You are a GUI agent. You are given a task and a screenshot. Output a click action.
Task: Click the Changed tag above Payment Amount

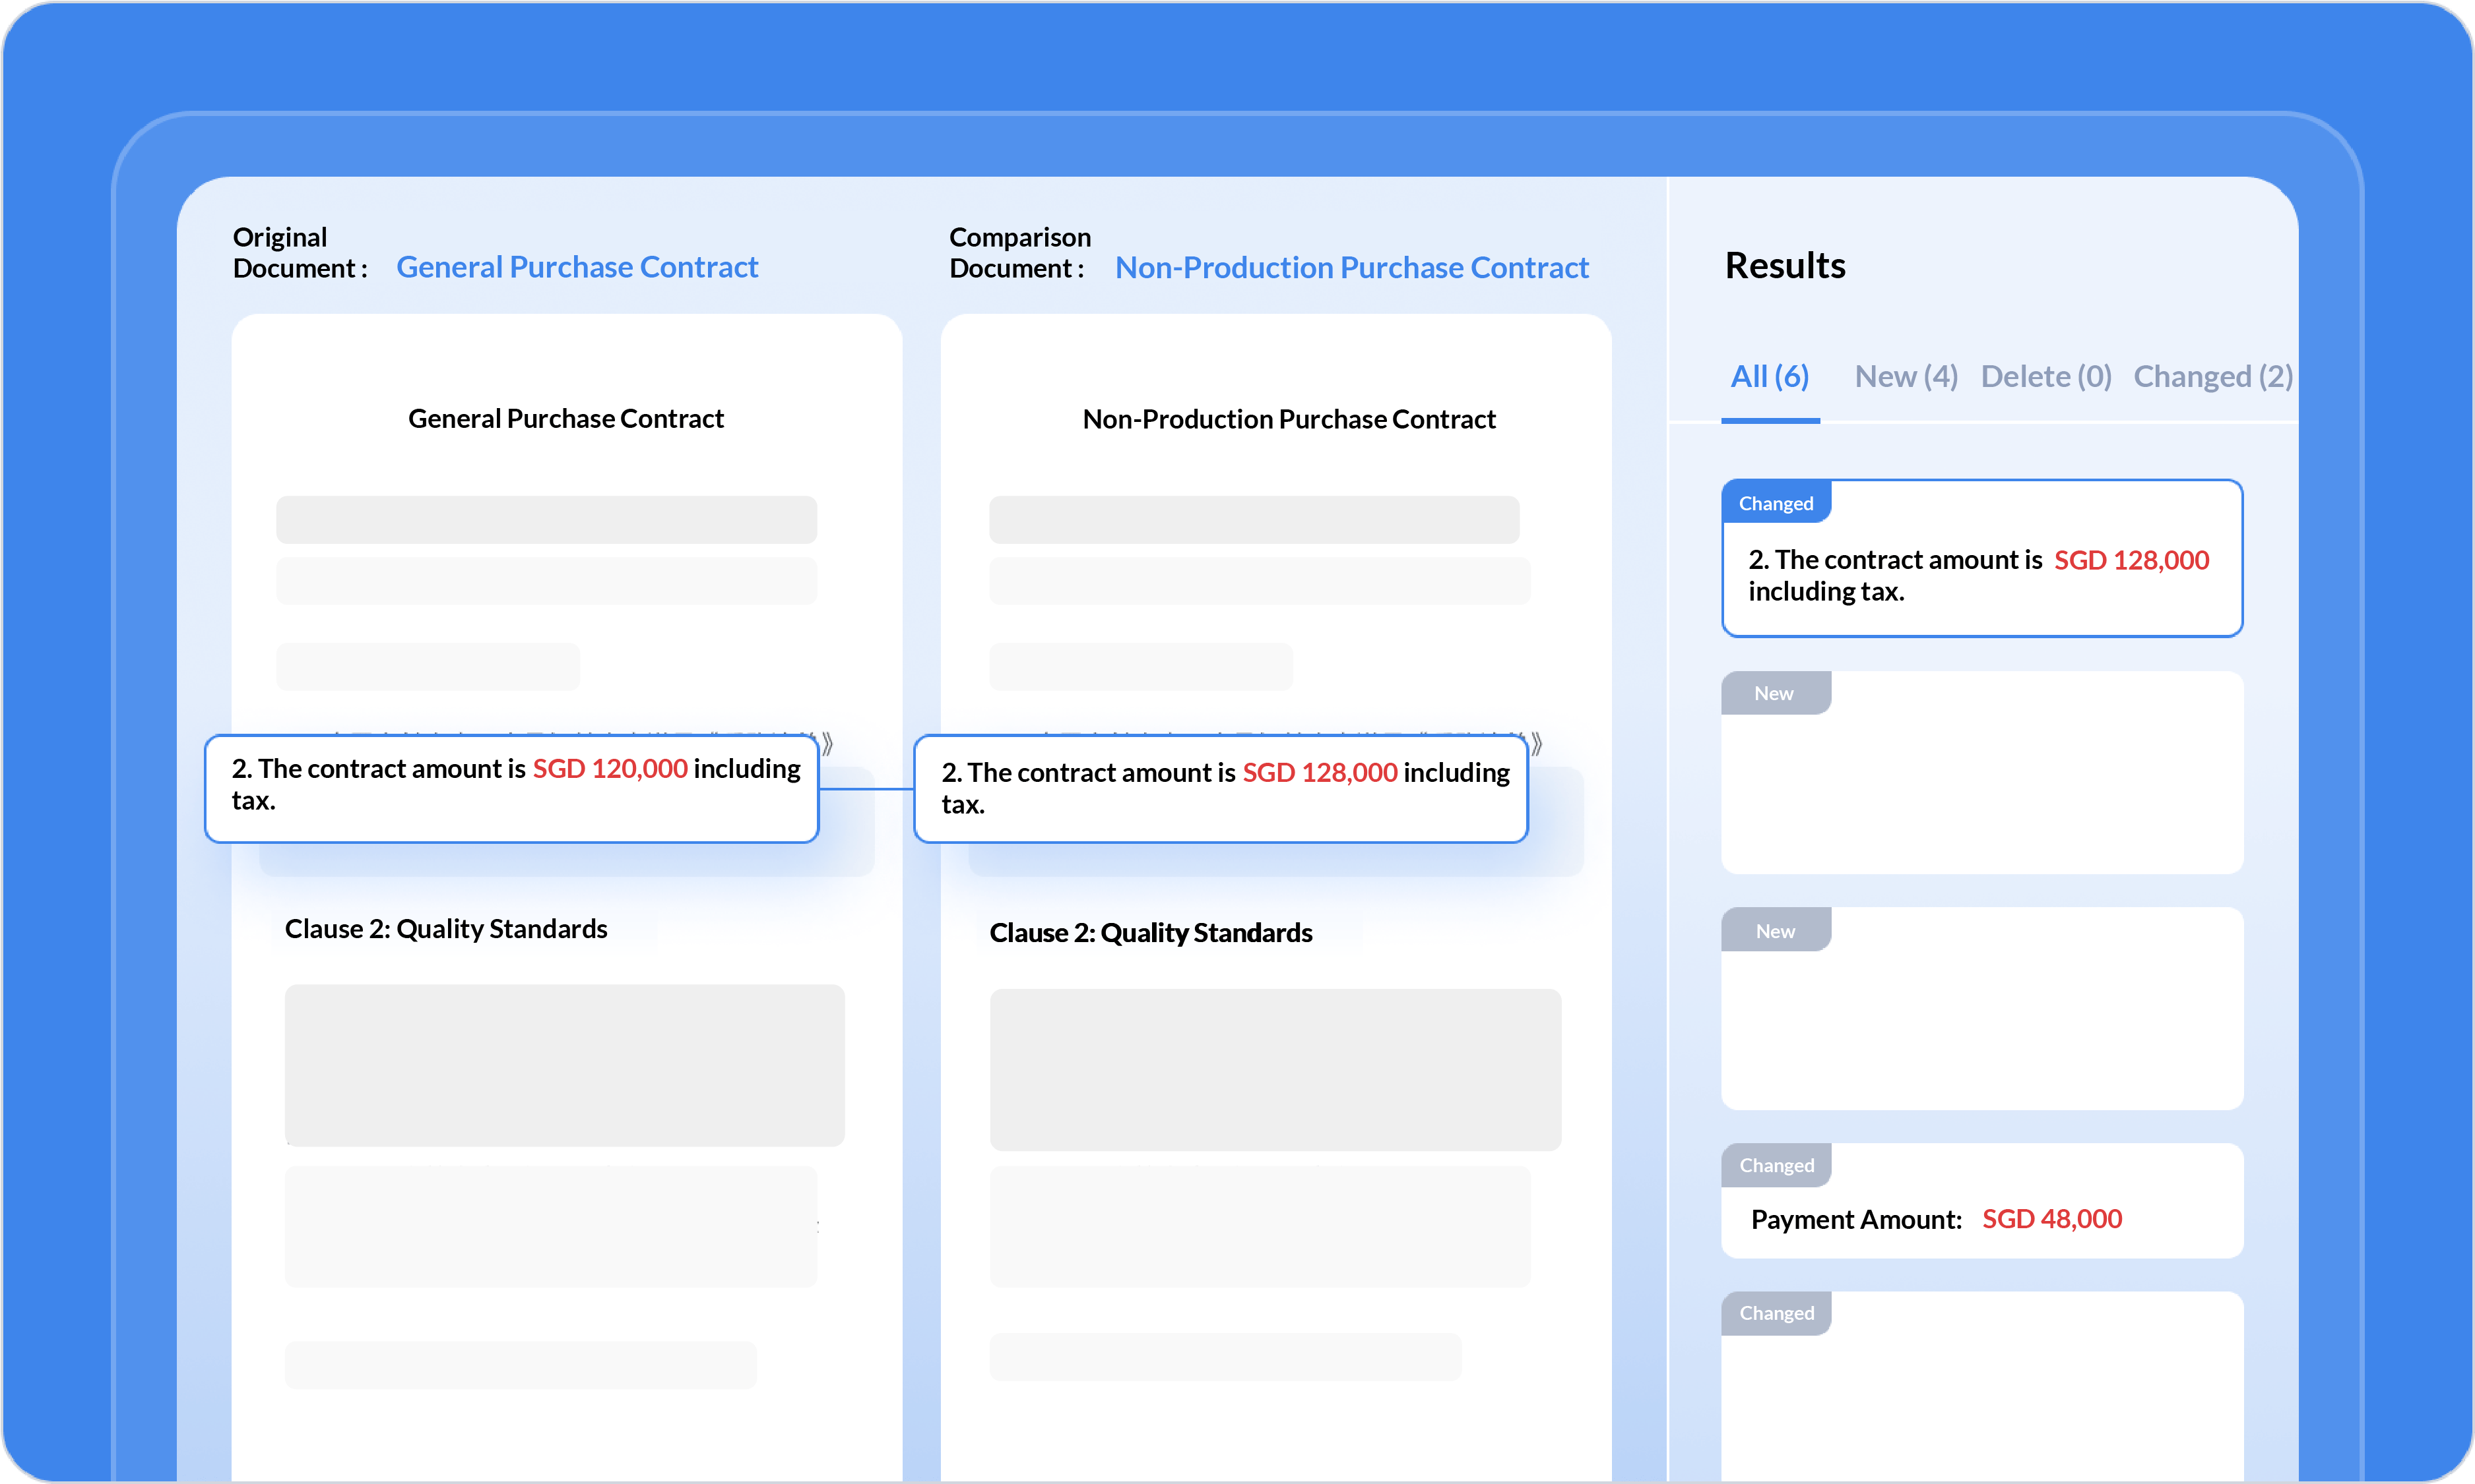click(x=1776, y=1165)
